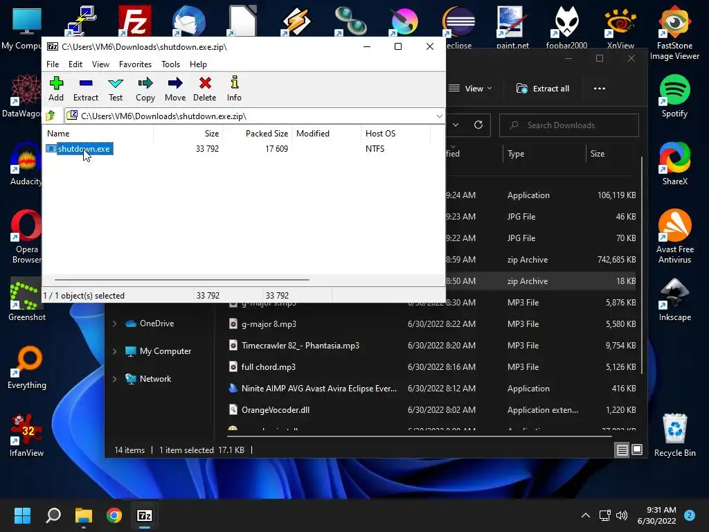Open the View dropdown in File Explorer
This screenshot has width=709, height=532.
(x=470, y=89)
